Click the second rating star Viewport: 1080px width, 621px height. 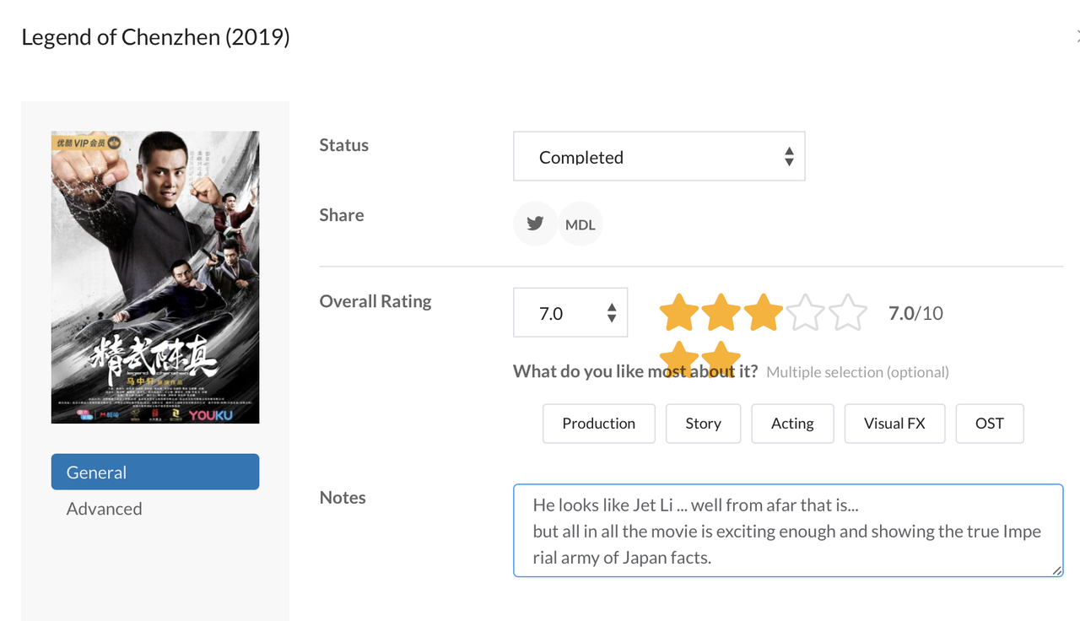[x=721, y=313]
